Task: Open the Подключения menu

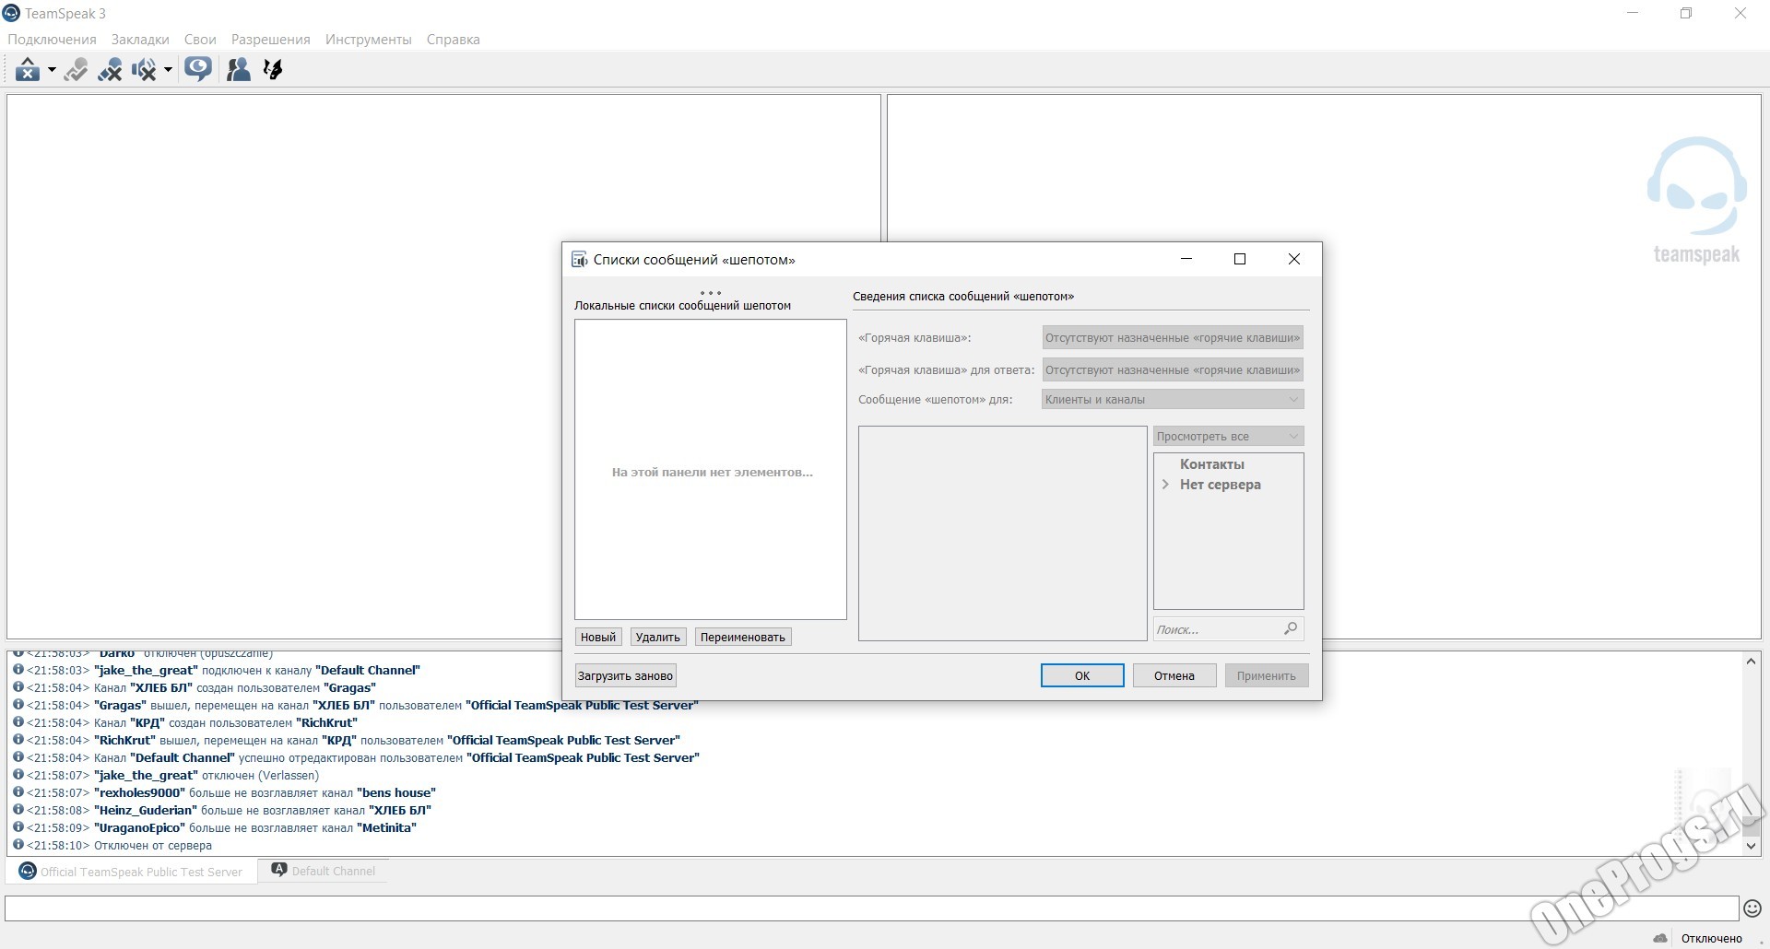Action: coord(52,40)
